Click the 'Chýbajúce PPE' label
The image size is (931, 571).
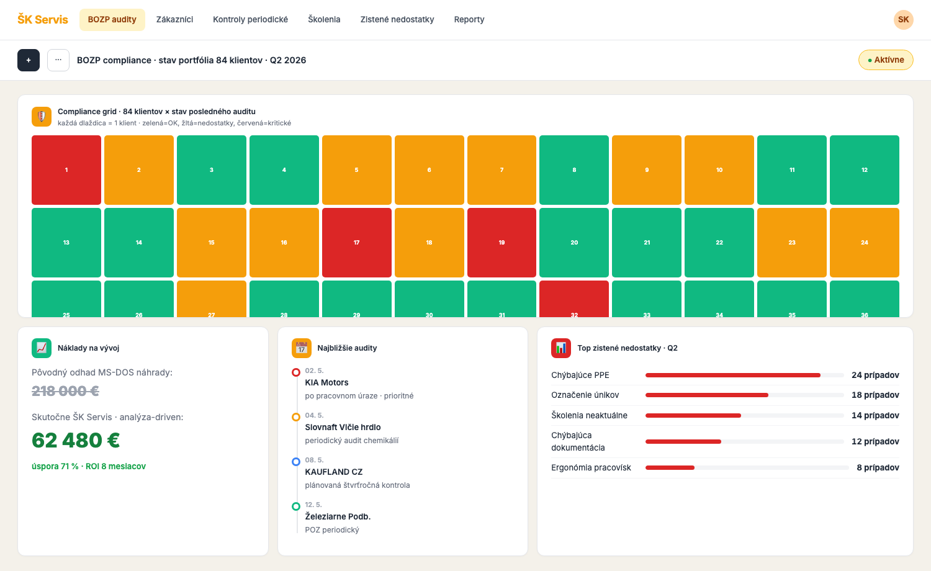[x=580, y=375]
